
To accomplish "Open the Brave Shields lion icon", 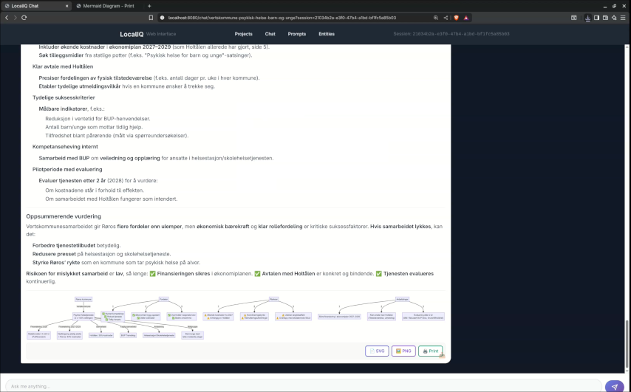I will tap(456, 17).
